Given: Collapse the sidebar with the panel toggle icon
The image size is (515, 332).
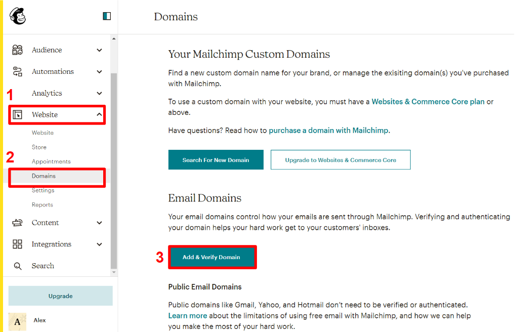Looking at the screenshot, I should (107, 16).
